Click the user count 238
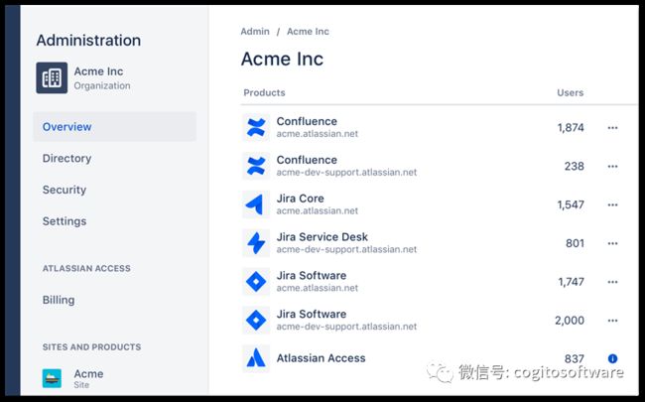 575,166
